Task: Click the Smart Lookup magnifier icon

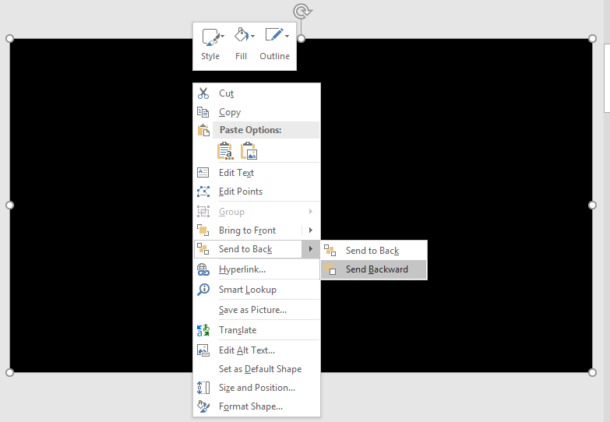Action: (203, 290)
